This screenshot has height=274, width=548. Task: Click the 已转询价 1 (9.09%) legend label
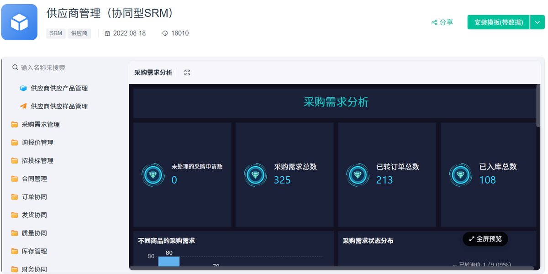click(x=485, y=264)
